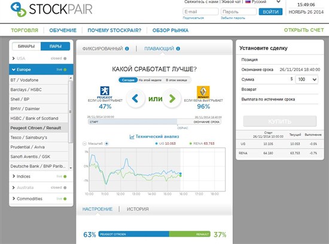Open the Технический анализ link
The width and height of the screenshot is (329, 244).
(157, 136)
